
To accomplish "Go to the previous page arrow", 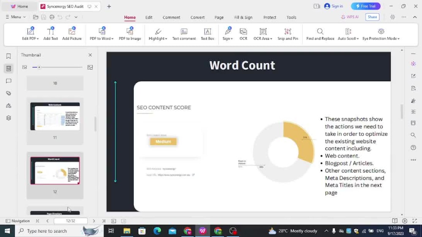I will 47,221.
